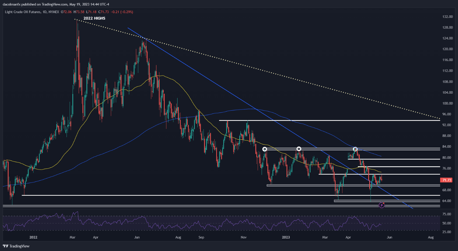Click the Nov label on time axis
This screenshot has width=458, height=251.
[x=244, y=238]
